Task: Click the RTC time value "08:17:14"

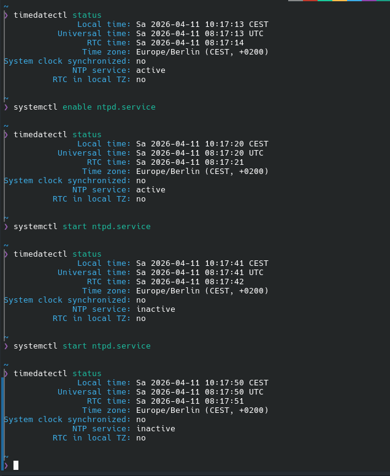Action: coord(224,43)
